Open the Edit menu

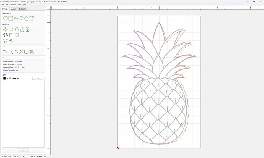[x=7, y=5]
